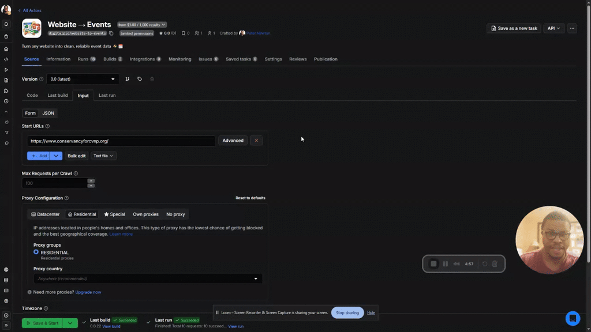
Task: Select the Residential proxy type
Action: pyautogui.click(x=82, y=214)
